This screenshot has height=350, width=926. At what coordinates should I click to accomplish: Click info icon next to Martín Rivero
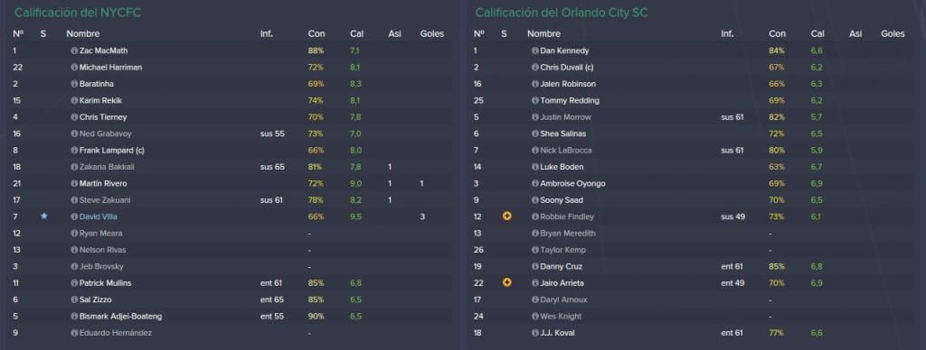tap(74, 184)
